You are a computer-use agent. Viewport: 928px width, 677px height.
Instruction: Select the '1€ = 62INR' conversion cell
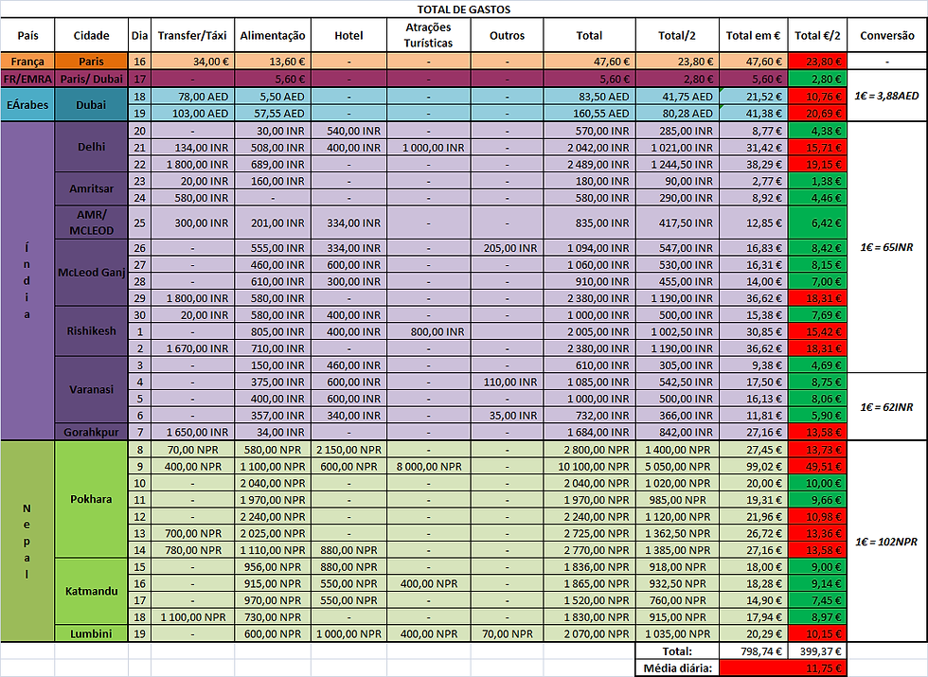[887, 406]
